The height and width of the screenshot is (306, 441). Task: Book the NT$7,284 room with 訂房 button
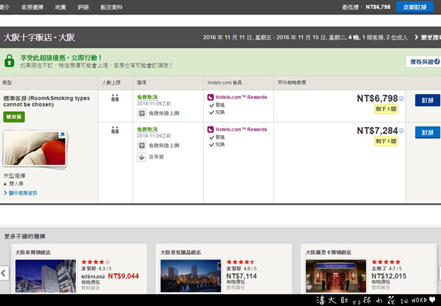tap(427, 132)
